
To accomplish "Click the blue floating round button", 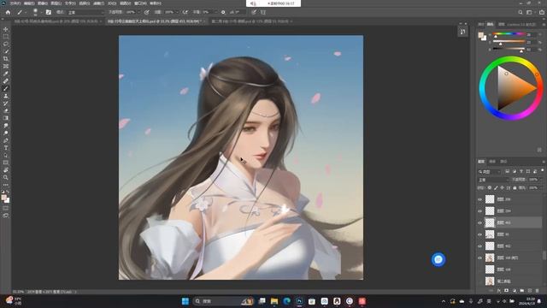I will click(438, 259).
